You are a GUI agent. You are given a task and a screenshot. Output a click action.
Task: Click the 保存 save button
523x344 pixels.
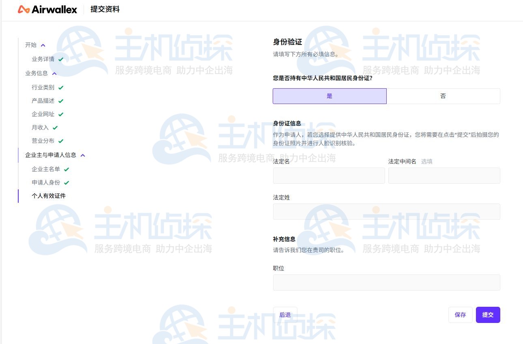pos(460,314)
